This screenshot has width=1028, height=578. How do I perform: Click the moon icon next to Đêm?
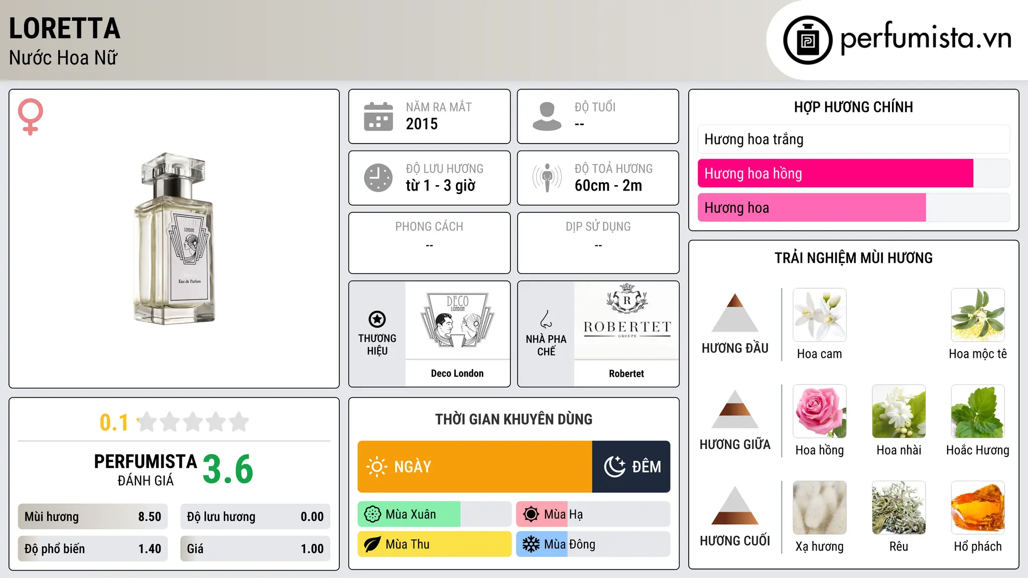pyautogui.click(x=615, y=467)
